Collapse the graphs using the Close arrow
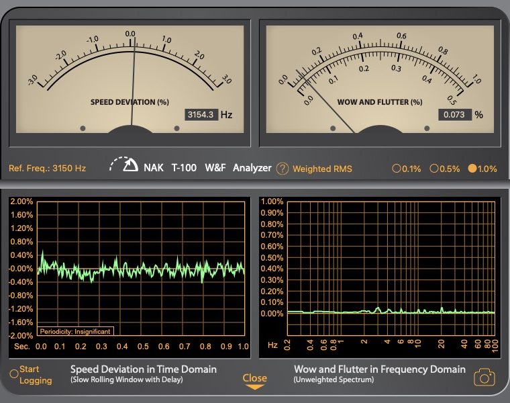The width and height of the screenshot is (510, 403). pyautogui.click(x=254, y=381)
